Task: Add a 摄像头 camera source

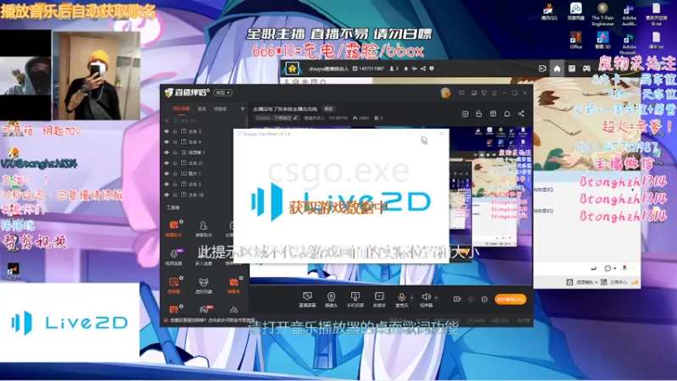Action: [x=331, y=299]
